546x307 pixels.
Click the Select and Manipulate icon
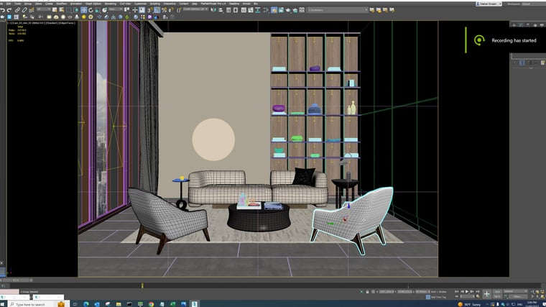pyautogui.click(x=135, y=10)
